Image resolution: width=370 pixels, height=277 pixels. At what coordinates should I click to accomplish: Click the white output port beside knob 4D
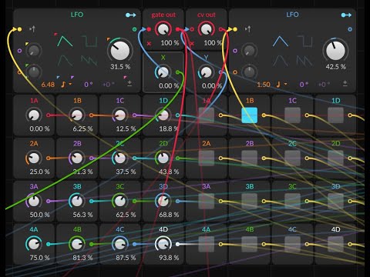pyautogui.click(x=177, y=244)
